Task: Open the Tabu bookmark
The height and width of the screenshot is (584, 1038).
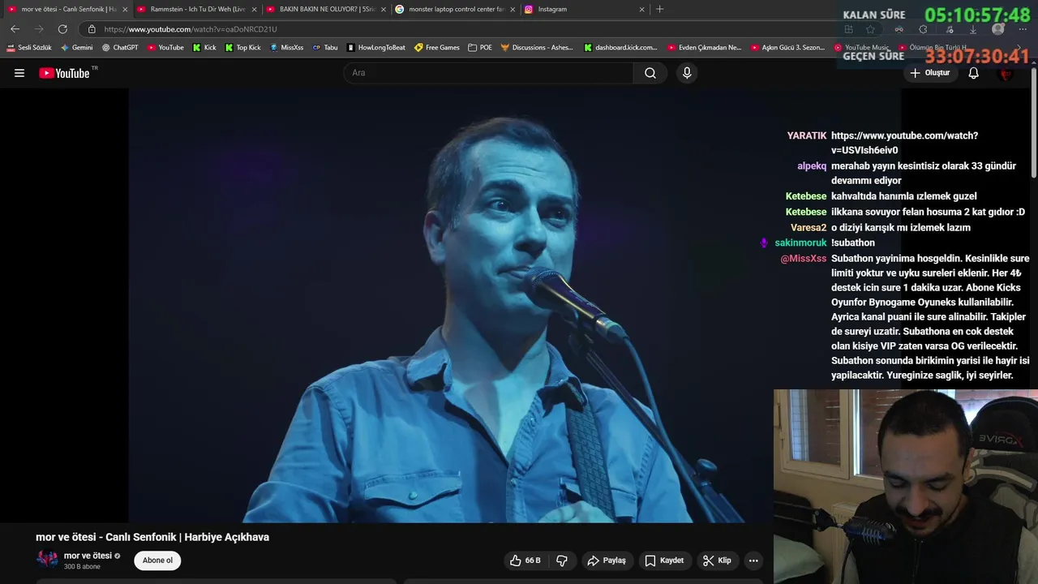Action: tap(325, 48)
